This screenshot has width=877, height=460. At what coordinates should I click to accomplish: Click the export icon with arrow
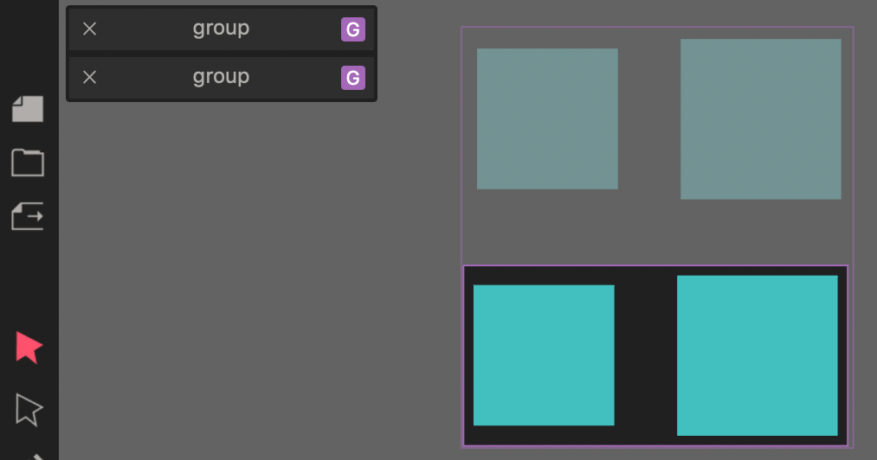[x=28, y=215]
